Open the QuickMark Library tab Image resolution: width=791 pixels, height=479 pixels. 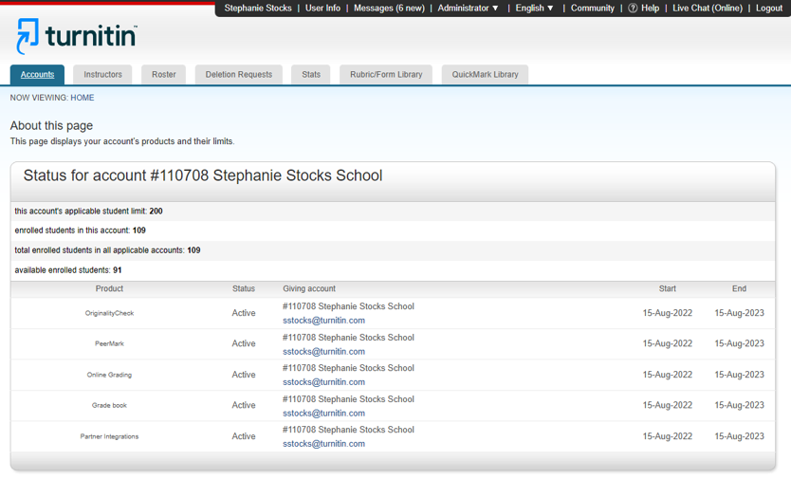click(485, 74)
